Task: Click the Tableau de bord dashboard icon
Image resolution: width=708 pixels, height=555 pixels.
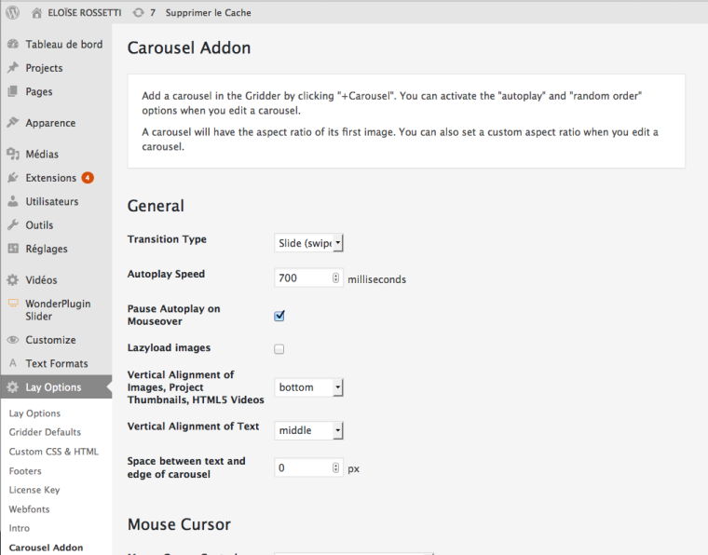Action: 13,45
